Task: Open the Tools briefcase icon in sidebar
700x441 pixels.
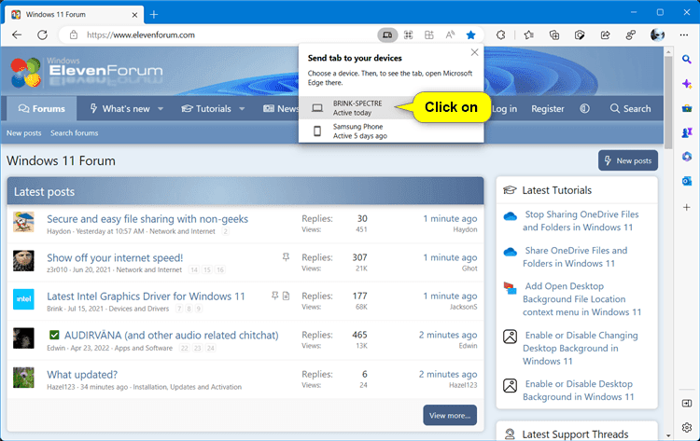Action: [687, 108]
